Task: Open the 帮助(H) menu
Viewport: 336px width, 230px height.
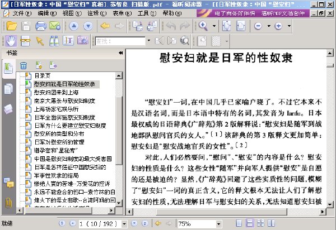Action: [x=172, y=13]
